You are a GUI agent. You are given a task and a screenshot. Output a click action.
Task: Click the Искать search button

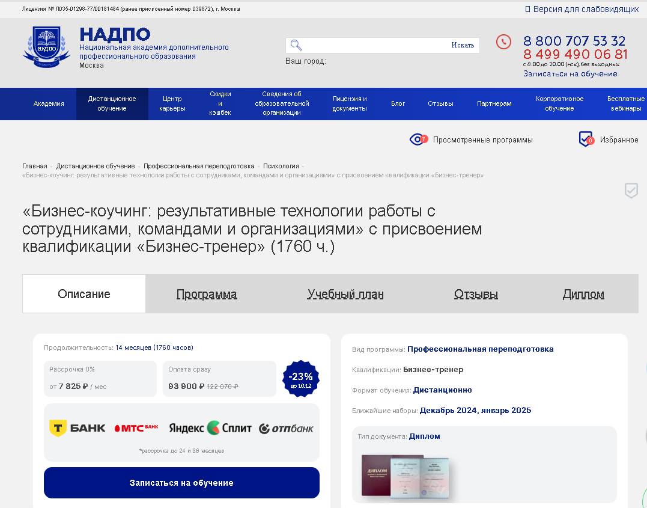coord(463,45)
